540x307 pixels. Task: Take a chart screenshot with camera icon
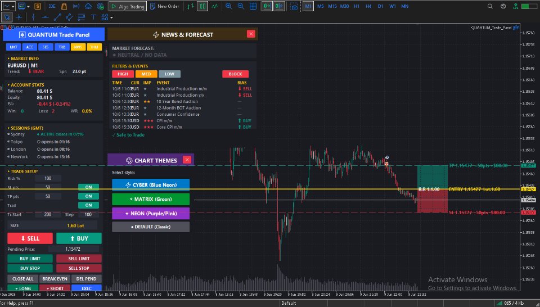pos(294,7)
